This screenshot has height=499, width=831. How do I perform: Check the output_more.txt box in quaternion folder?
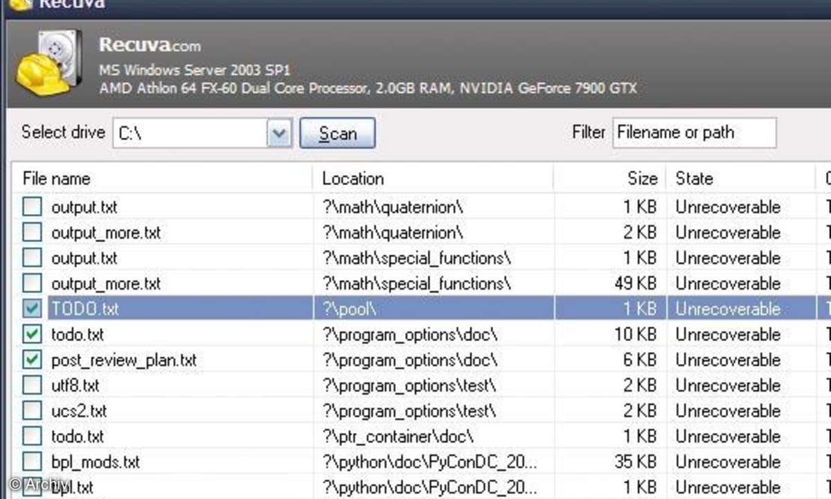[x=32, y=232]
